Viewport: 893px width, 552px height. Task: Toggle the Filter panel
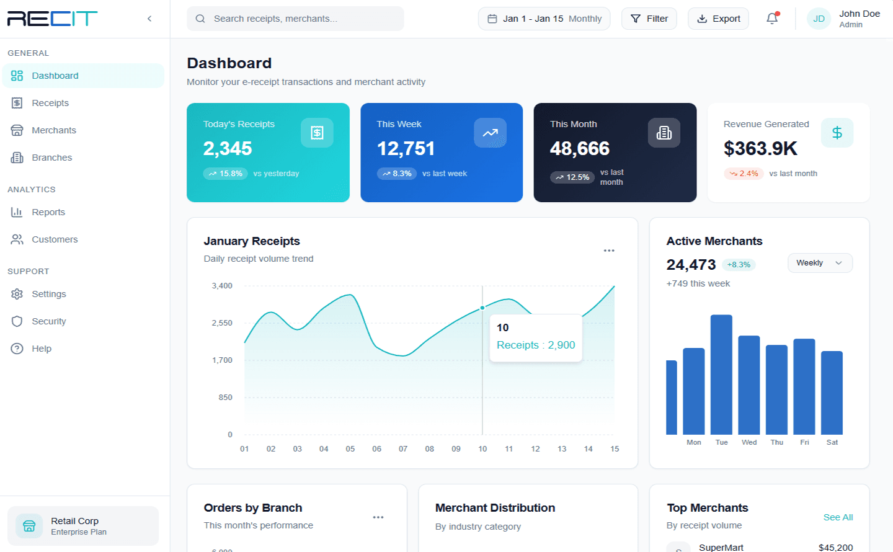coord(649,19)
